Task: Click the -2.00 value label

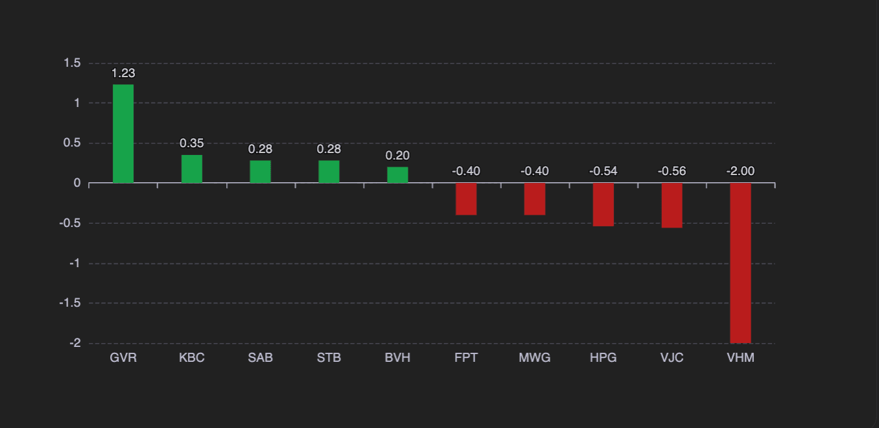Action: [x=740, y=171]
